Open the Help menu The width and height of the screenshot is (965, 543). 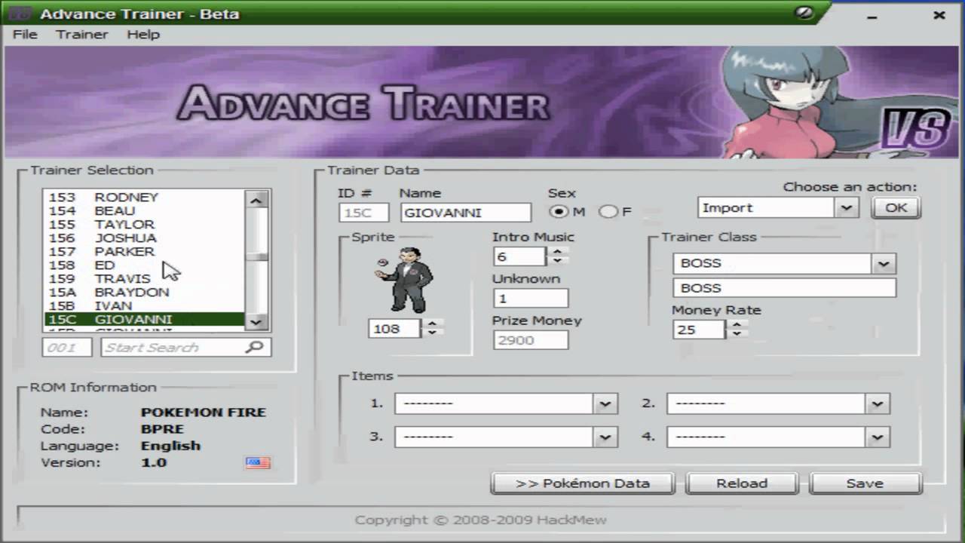(x=143, y=34)
